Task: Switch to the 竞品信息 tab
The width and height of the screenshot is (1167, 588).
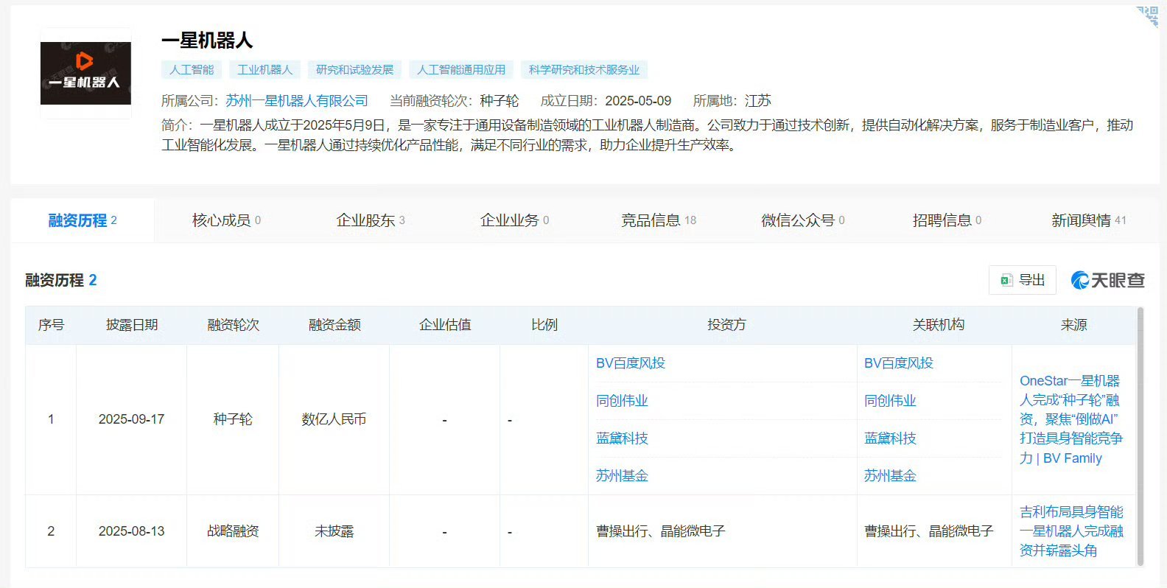Action: pos(659,220)
